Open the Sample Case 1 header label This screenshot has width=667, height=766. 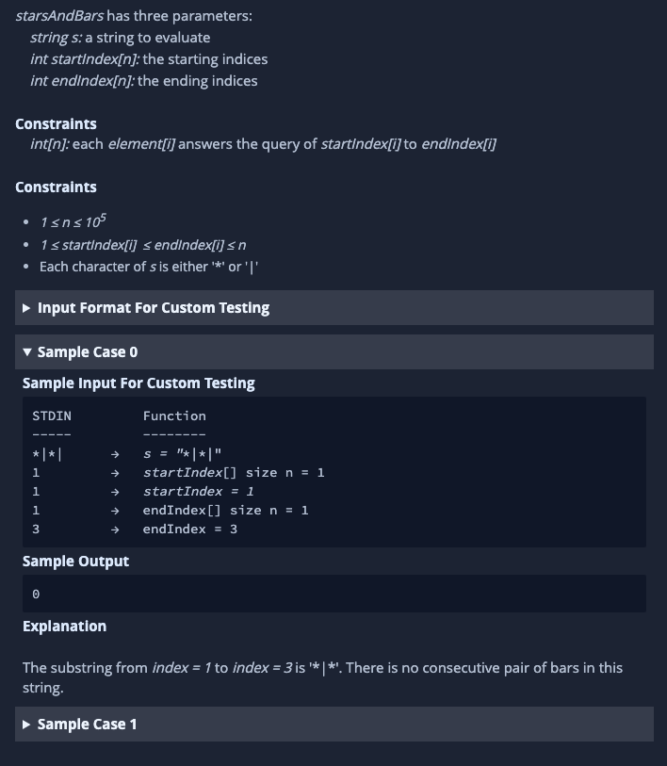tap(87, 724)
